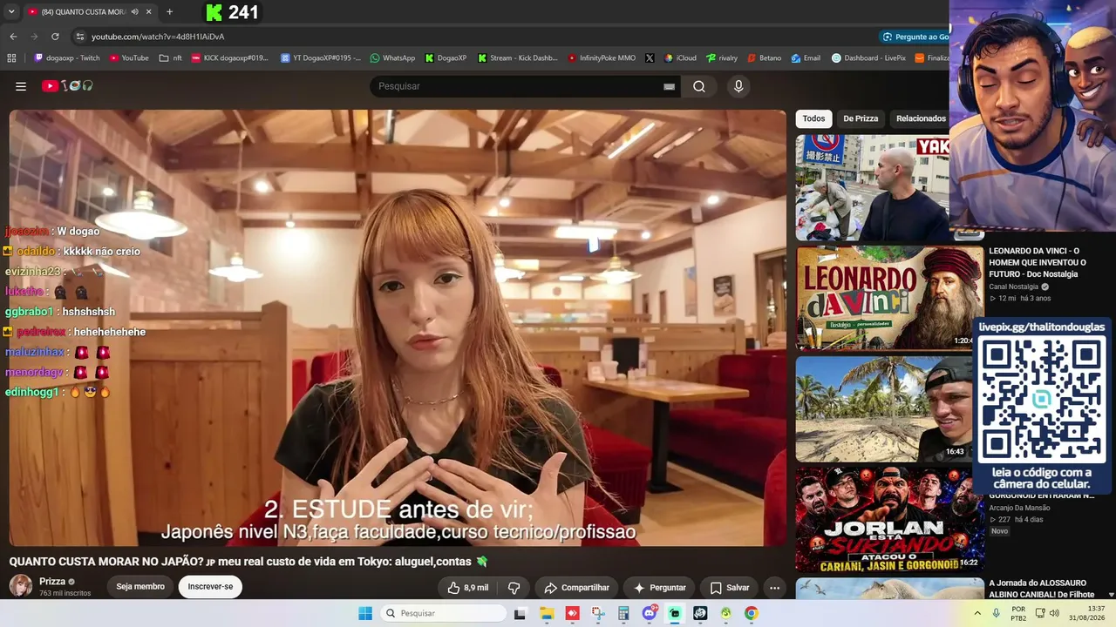Open the Chrome apps grid icon
1116x627 pixels.
pos(11,58)
